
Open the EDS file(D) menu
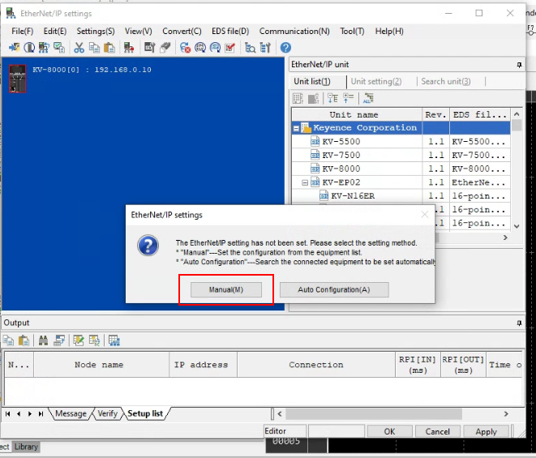click(x=230, y=31)
